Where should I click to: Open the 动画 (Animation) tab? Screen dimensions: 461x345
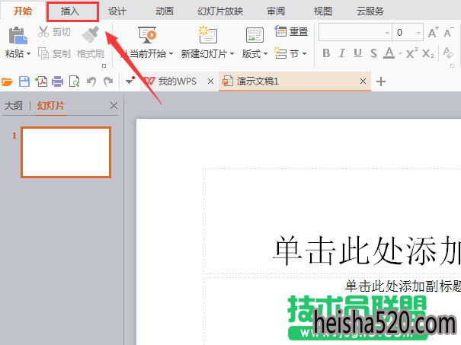[x=165, y=11]
